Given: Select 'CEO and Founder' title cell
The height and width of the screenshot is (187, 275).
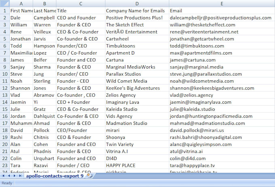Looking at the screenshot, I should (x=80, y=18).
